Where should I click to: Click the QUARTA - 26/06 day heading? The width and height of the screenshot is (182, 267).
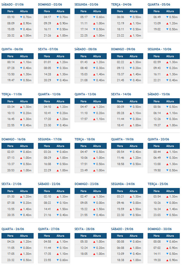12,229
